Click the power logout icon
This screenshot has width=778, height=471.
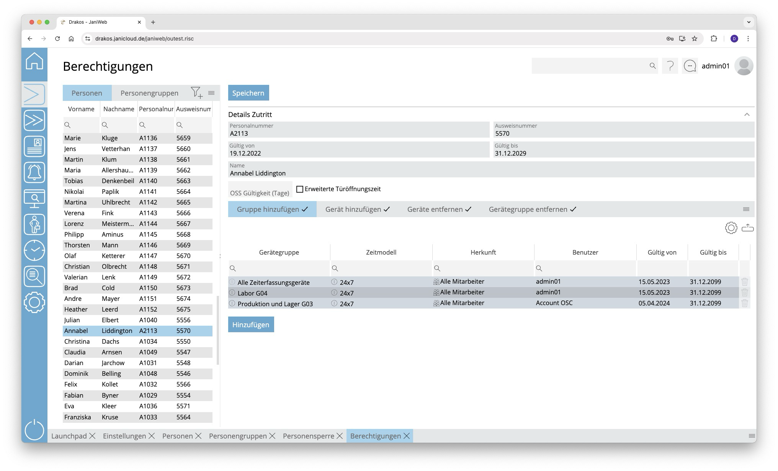point(34,430)
